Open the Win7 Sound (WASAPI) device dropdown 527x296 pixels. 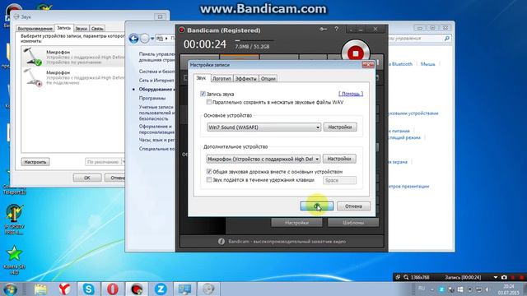(263, 127)
